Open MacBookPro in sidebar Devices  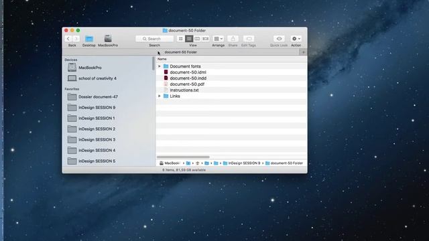tap(90, 68)
